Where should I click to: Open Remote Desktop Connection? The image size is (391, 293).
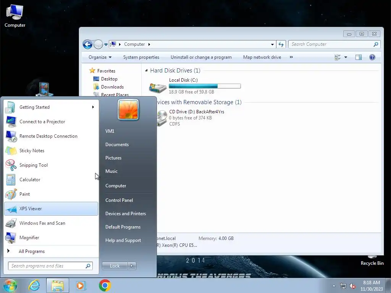pyautogui.click(x=51, y=136)
